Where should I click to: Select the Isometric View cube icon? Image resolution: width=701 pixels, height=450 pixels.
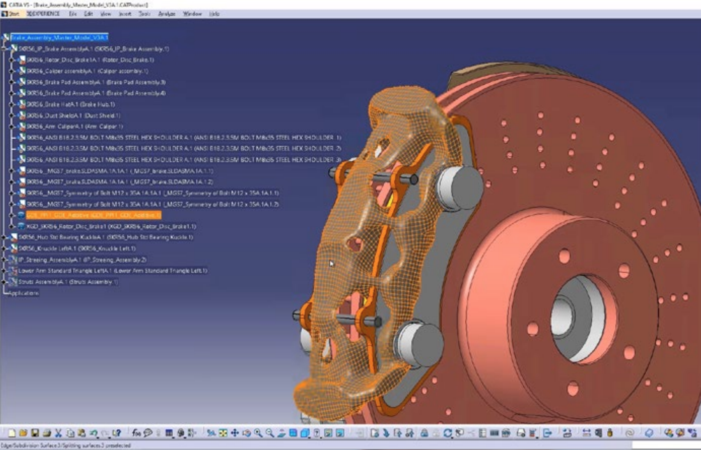coord(305,434)
